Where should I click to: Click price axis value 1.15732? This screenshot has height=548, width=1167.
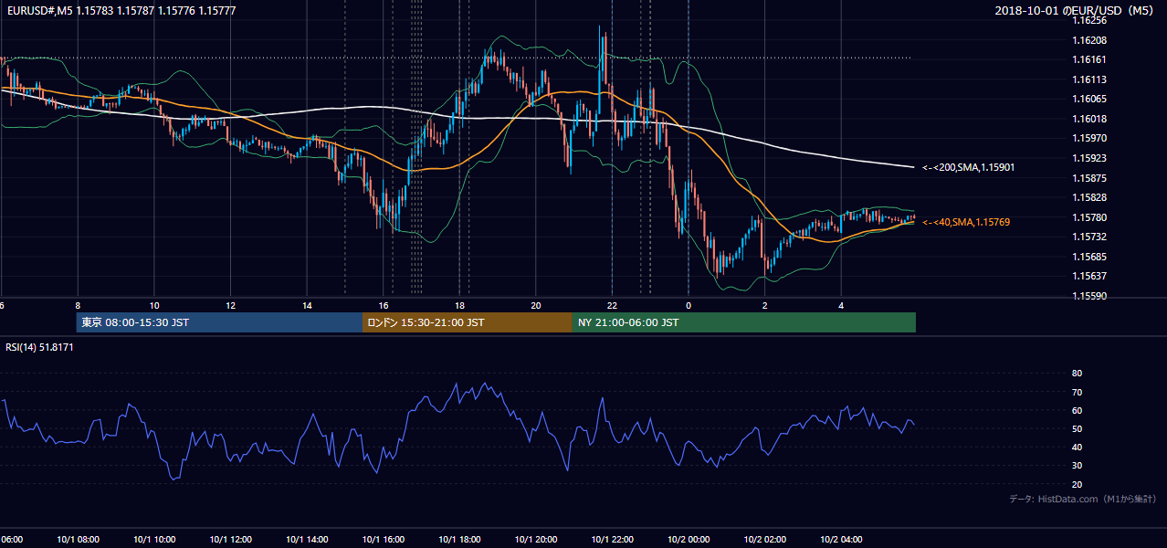click(x=1089, y=237)
